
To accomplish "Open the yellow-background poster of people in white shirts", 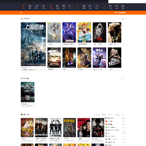I will coord(84,32).
